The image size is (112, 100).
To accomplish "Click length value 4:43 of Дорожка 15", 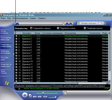I will point(38,76).
